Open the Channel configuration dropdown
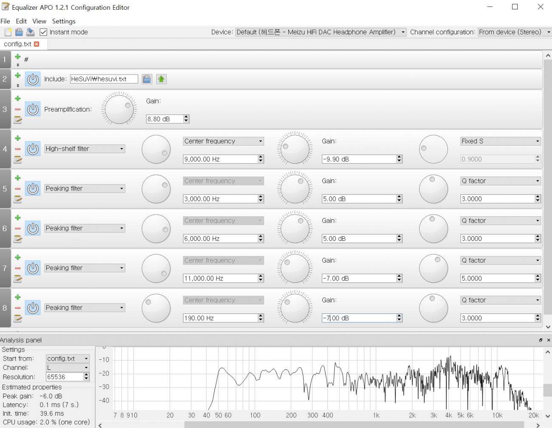This screenshot has height=428, width=552. (515, 32)
